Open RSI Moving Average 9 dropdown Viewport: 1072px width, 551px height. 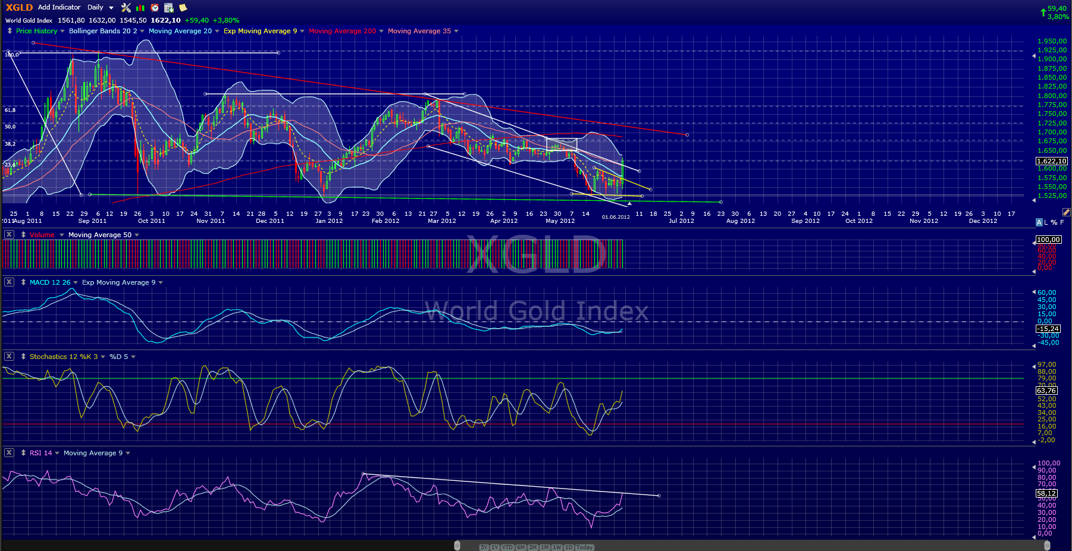click(x=128, y=454)
